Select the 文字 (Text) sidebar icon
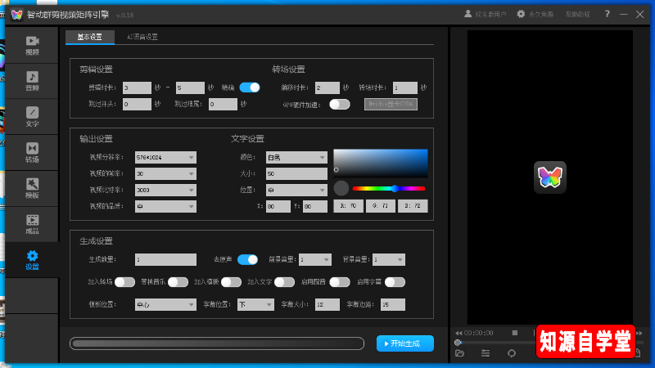Image resolution: width=655 pixels, height=368 pixels. tap(32, 116)
